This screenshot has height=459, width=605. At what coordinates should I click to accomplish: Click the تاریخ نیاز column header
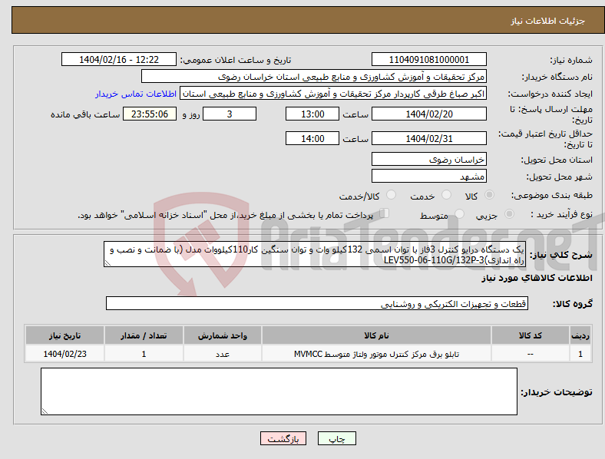point(64,335)
